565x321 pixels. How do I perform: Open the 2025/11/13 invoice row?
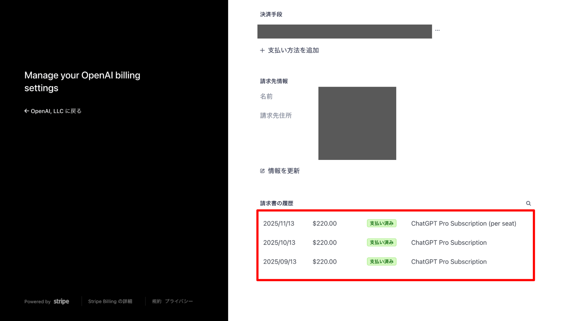[279, 224]
